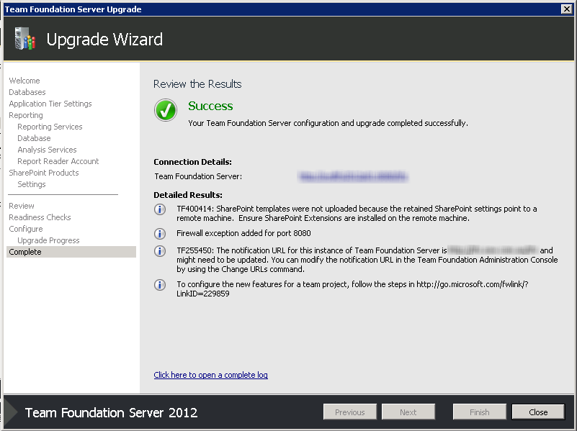Select the Configure step

pyautogui.click(x=26, y=229)
